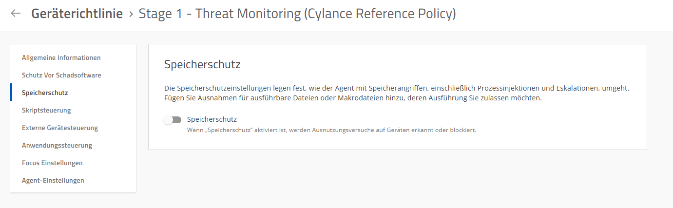Switch to Skriptsteuerung settings
Screen dimensions: 673x208
(x=46, y=110)
